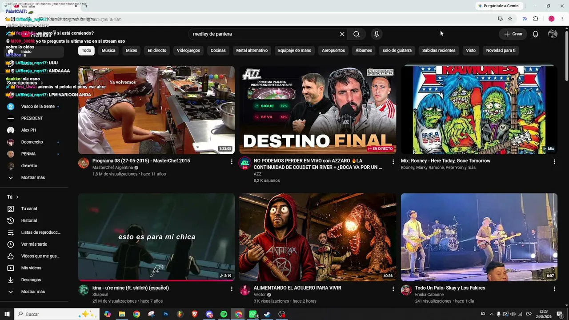Click the Chrome profile L avatar
This screenshot has width=569, height=320.
click(551, 19)
